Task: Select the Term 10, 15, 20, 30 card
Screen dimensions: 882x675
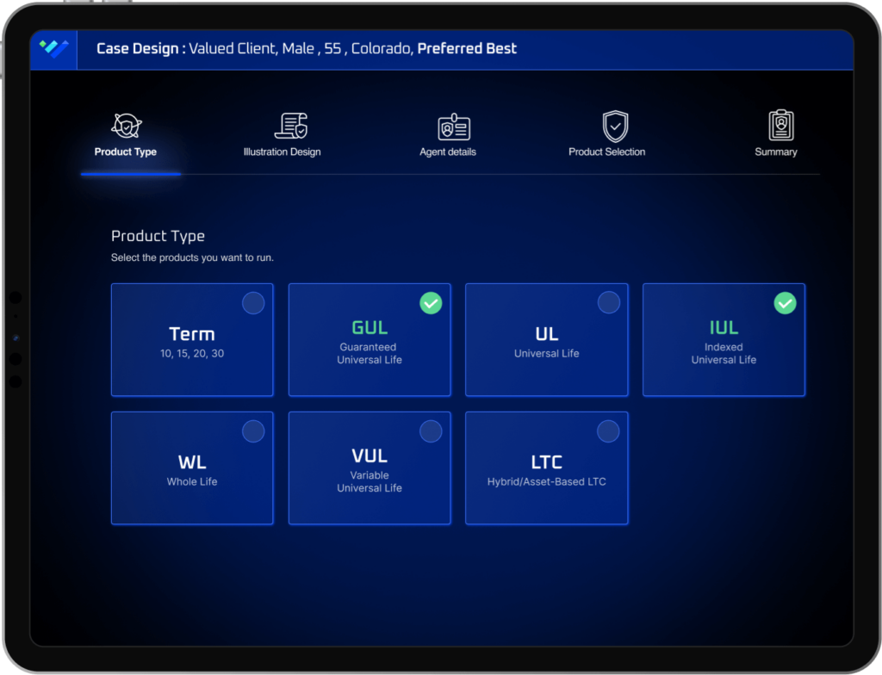Action: click(192, 340)
